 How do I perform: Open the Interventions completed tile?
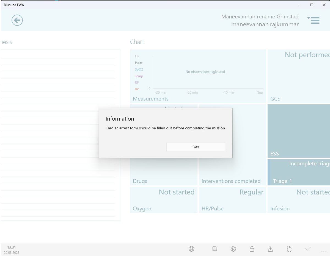pos(232,172)
